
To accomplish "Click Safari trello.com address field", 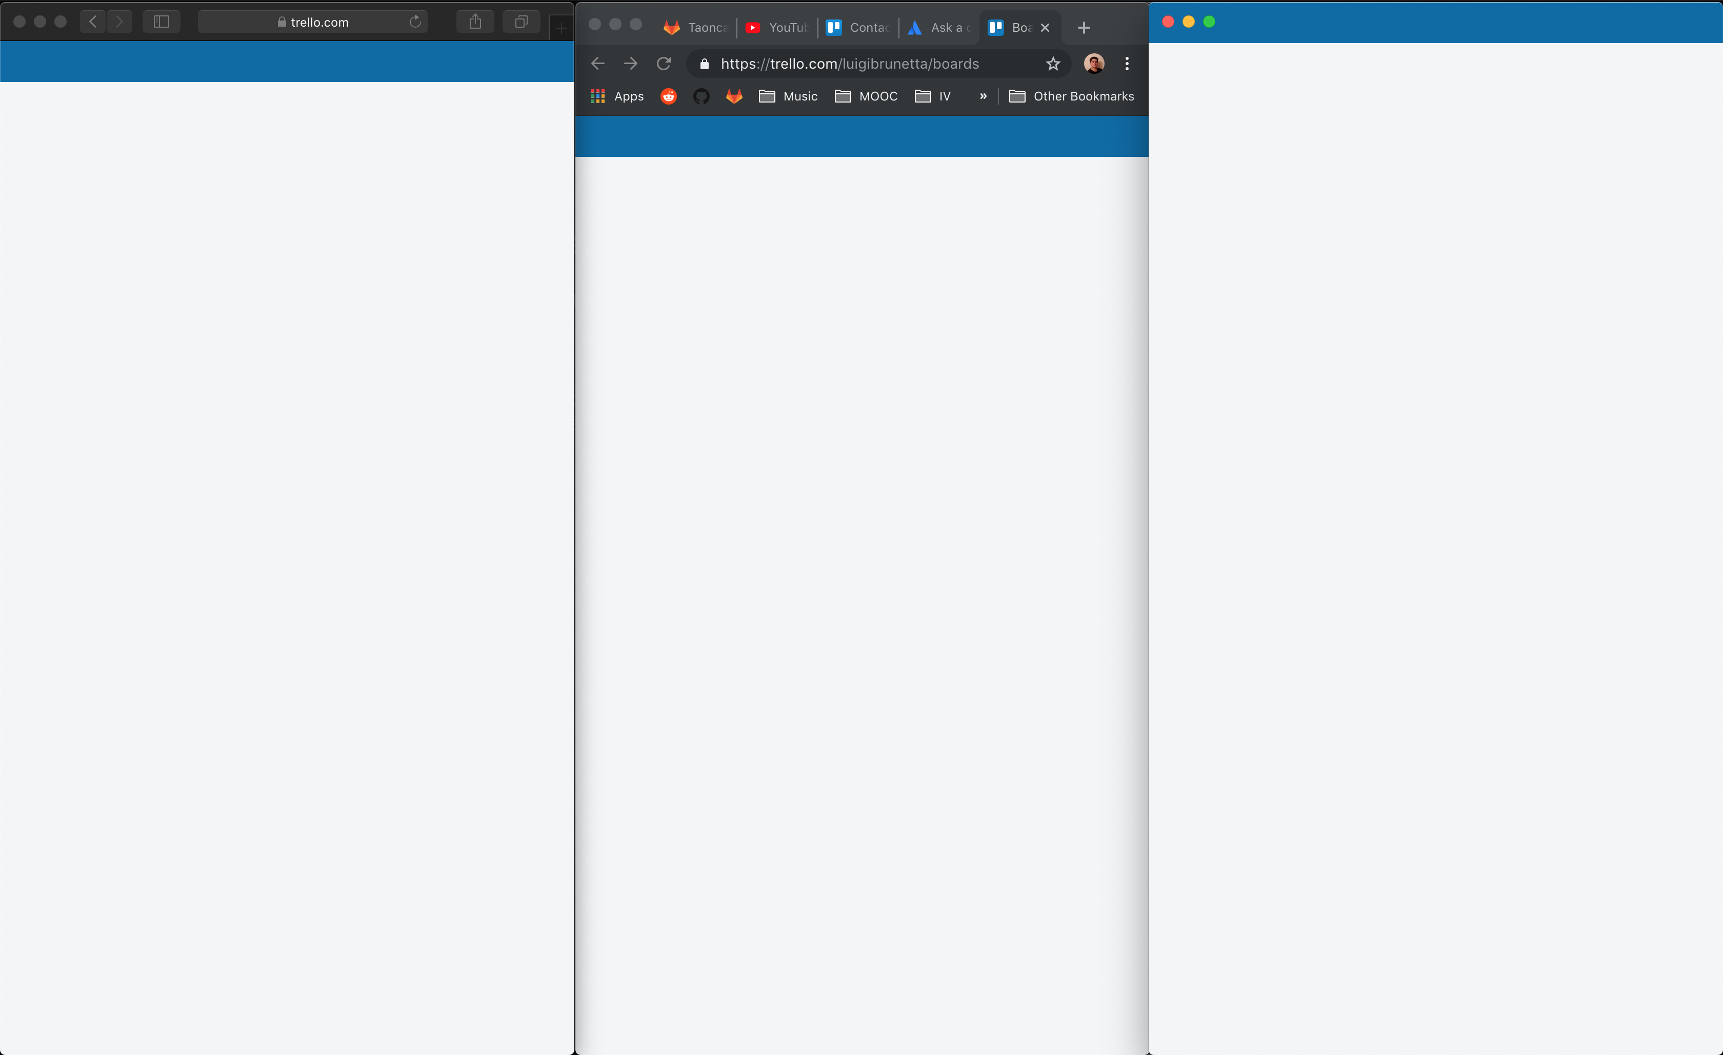I will click(313, 22).
